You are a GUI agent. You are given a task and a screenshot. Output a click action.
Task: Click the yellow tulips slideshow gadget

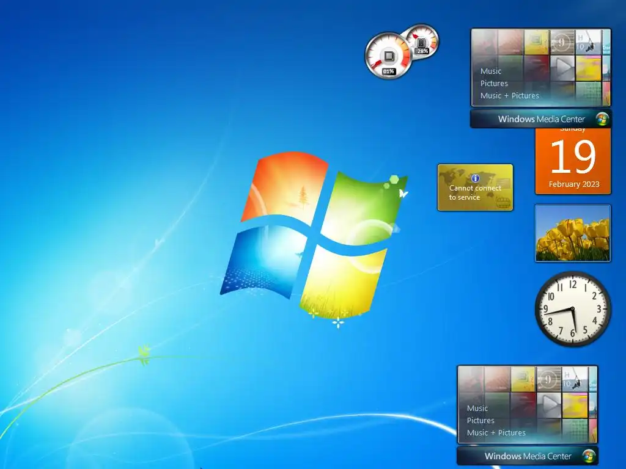[x=572, y=233]
